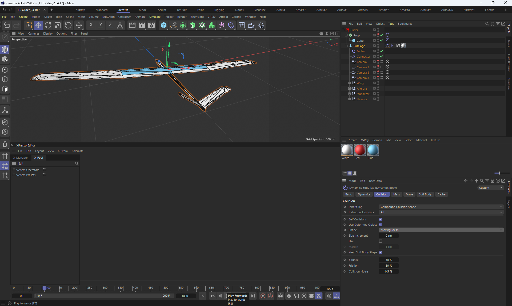Click the Render to Picture Viewer icon

click(x=142, y=25)
